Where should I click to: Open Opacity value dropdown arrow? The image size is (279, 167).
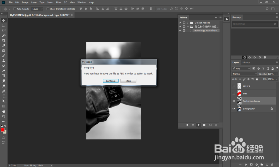point(276,74)
